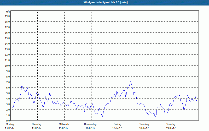Screen dimensions: 209x131
Task: Click the date 15.02.17
Action: point(63,128)
